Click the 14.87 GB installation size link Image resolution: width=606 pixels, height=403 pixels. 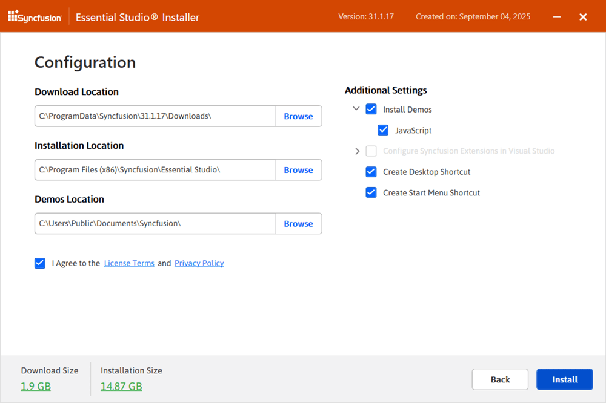click(121, 386)
